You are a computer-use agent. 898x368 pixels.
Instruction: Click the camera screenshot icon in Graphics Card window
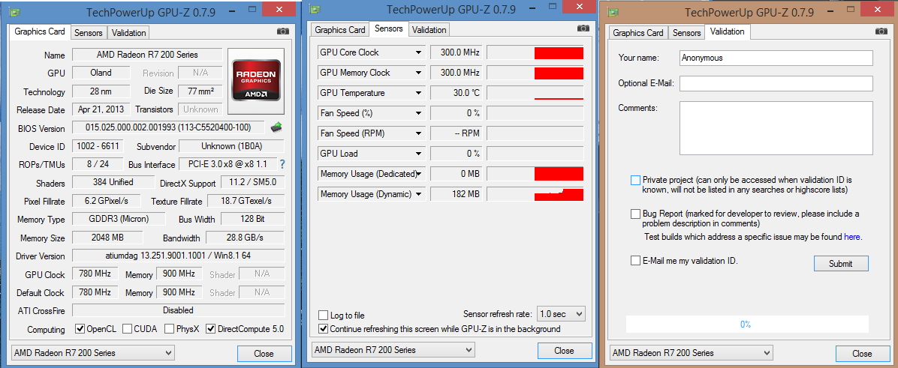click(x=283, y=31)
